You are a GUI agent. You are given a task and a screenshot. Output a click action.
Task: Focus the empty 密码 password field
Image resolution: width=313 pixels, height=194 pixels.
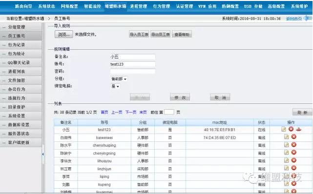pyautogui.click(x=133, y=71)
